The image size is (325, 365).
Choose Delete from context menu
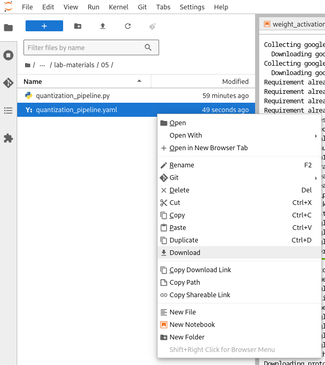pos(239,190)
